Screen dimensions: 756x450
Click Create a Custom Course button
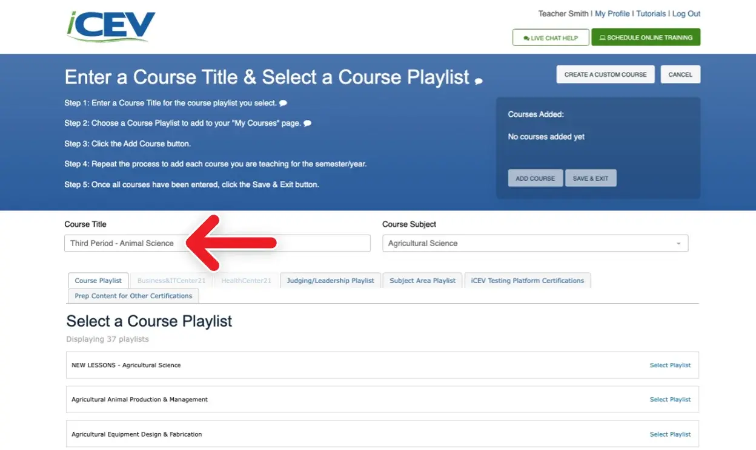pos(605,74)
